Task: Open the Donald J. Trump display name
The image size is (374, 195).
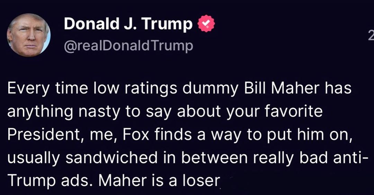Action: click(x=128, y=24)
